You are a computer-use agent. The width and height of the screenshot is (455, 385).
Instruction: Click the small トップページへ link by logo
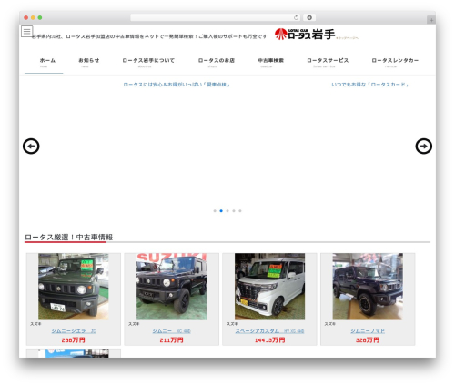click(x=348, y=38)
